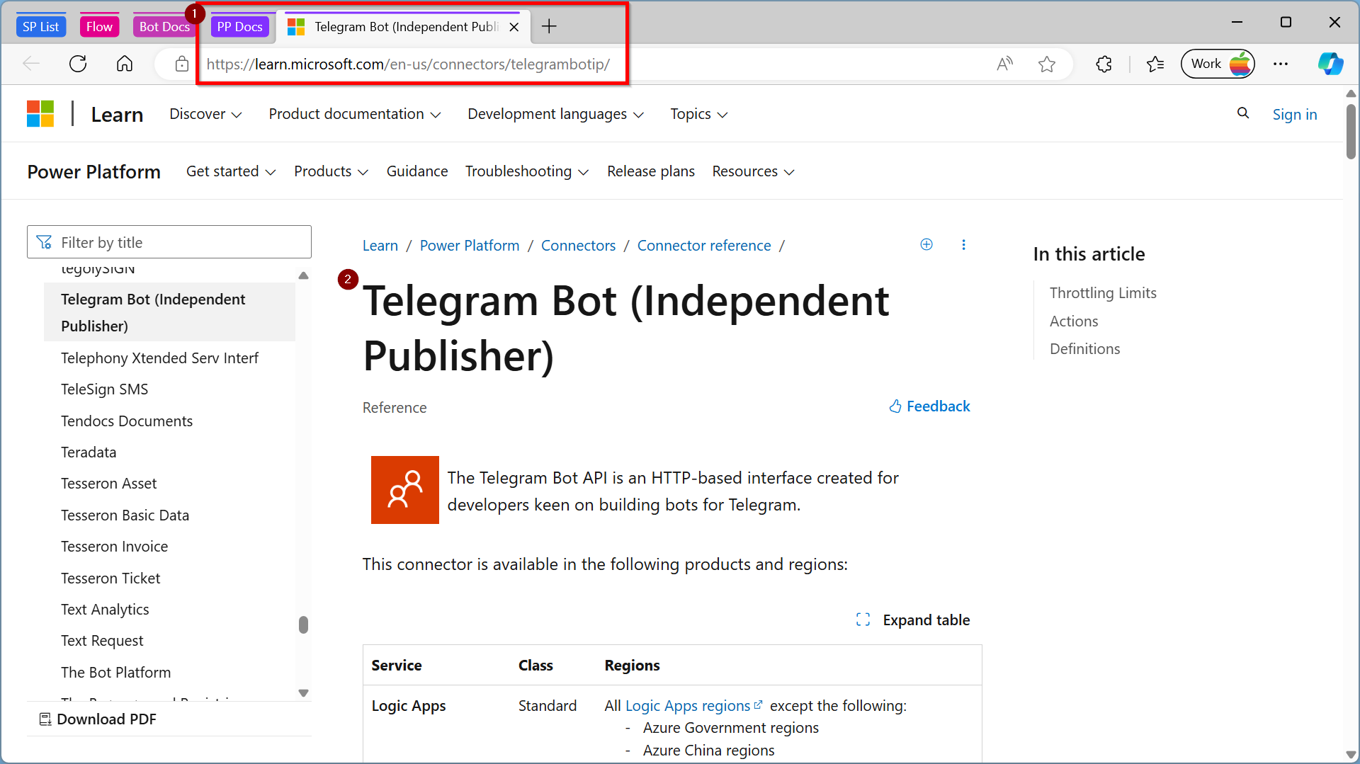Open Tesseron Asset entry

[x=109, y=484]
